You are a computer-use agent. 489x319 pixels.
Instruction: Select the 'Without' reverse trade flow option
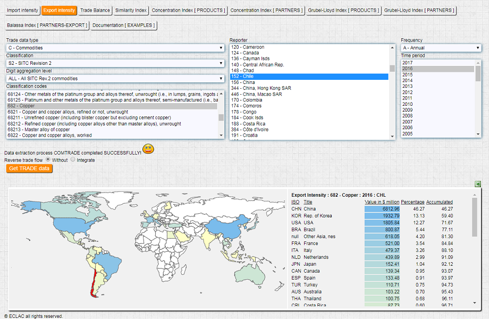click(x=48, y=159)
